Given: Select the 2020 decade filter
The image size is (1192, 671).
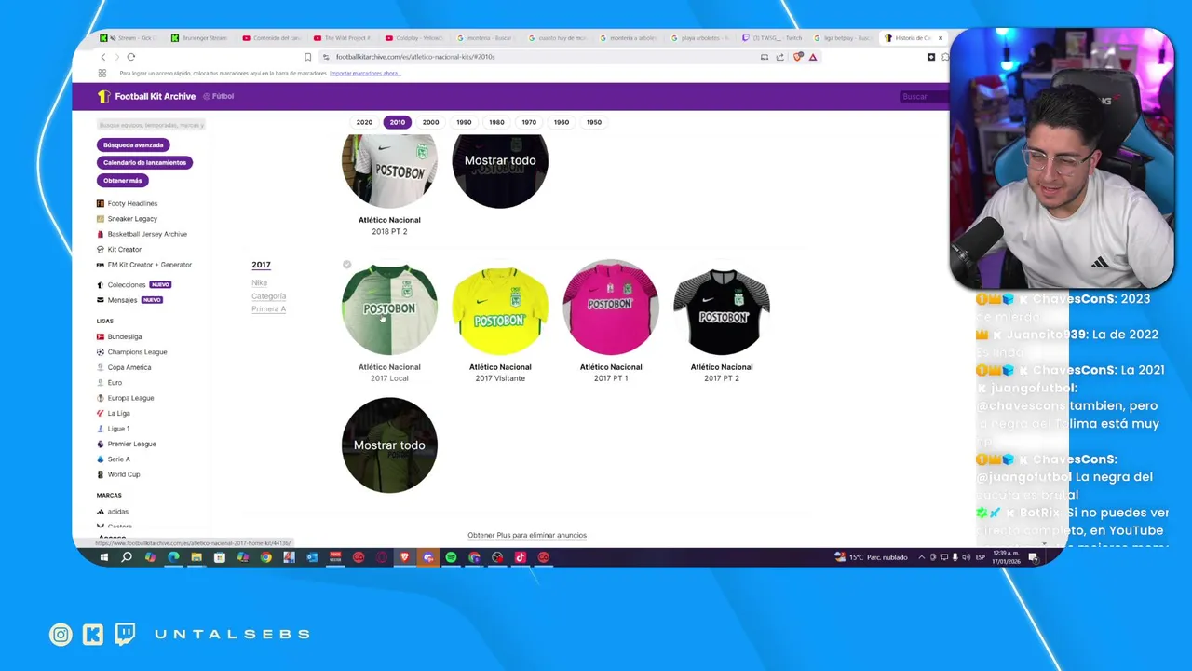Looking at the screenshot, I should click(364, 122).
